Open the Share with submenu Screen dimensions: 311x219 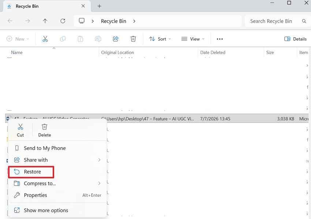click(57, 160)
